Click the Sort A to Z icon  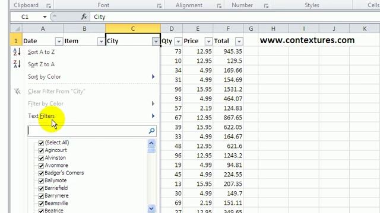pyautogui.click(x=17, y=52)
